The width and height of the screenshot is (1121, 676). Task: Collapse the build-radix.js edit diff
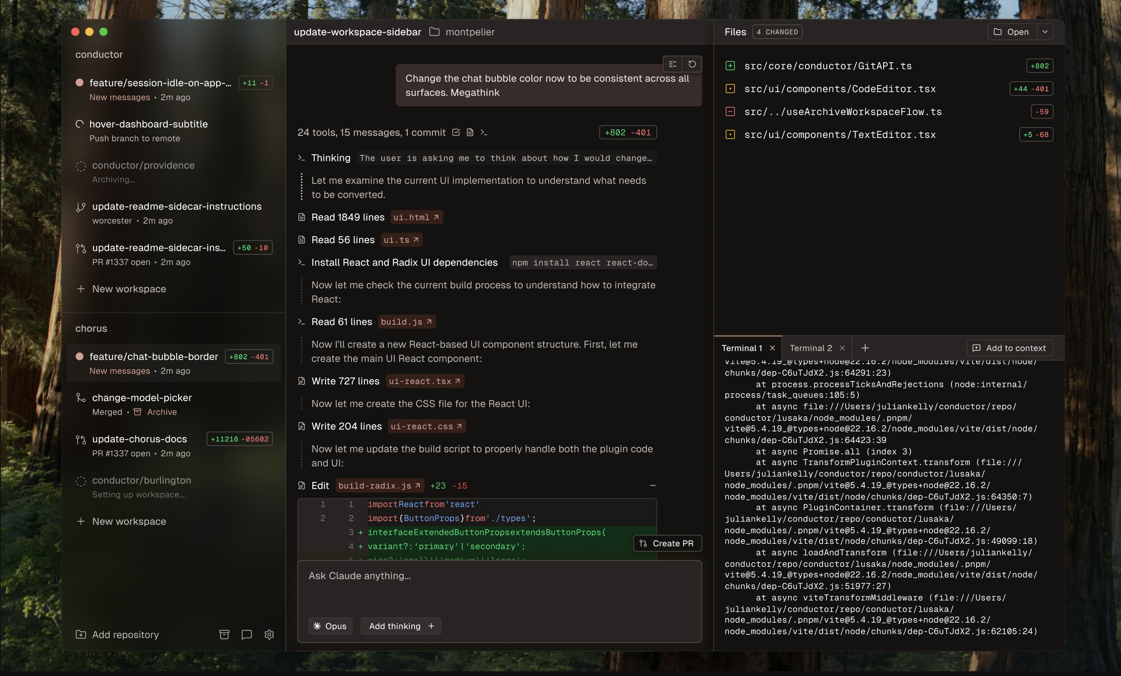click(653, 485)
